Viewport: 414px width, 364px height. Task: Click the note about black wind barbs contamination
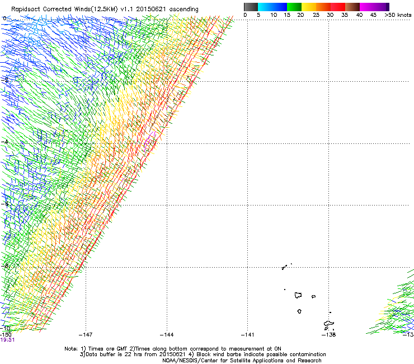257,354
